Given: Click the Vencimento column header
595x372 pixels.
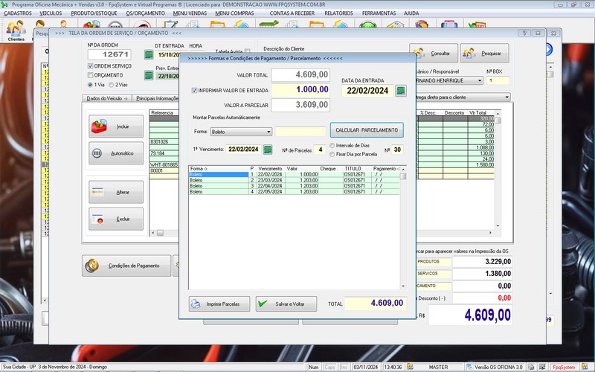Looking at the screenshot, I should tap(271, 169).
